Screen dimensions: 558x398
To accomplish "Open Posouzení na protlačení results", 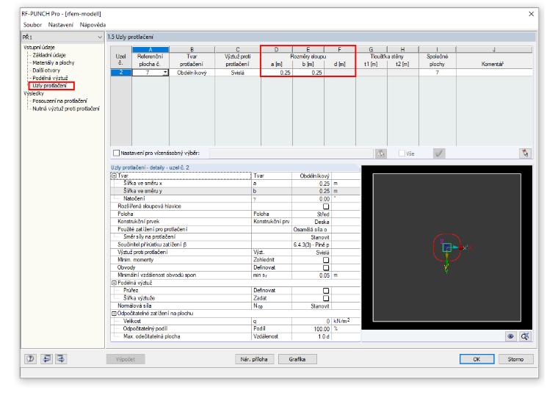I will pyautogui.click(x=59, y=101).
